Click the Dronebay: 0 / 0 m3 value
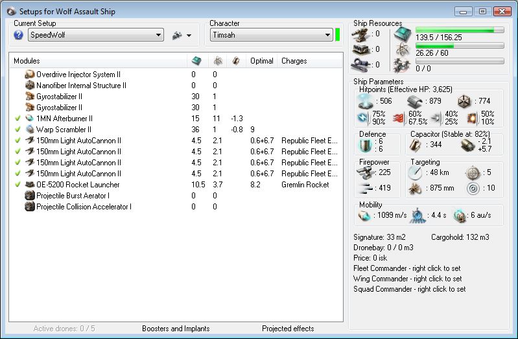Image resolution: width=518 pixels, height=339 pixels. (383, 248)
